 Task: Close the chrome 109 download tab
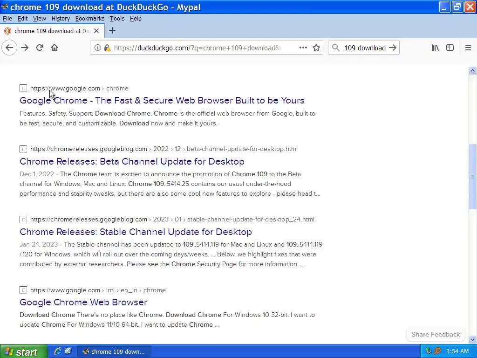(96, 31)
